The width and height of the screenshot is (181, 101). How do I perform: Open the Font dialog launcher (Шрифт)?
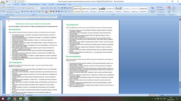coord(48,15)
